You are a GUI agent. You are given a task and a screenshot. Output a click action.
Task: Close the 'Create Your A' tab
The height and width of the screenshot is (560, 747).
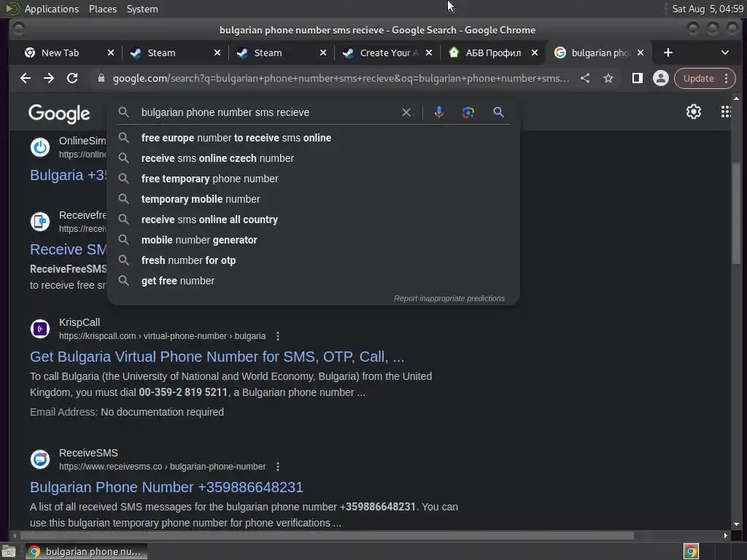pyautogui.click(x=429, y=52)
